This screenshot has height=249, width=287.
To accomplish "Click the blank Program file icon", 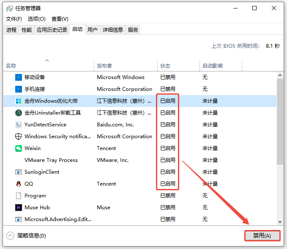I will coord(18,196).
